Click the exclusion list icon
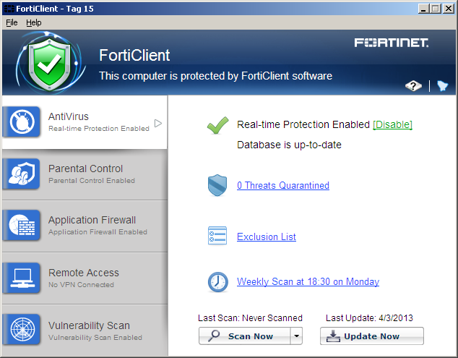The image size is (458, 358). click(x=217, y=236)
